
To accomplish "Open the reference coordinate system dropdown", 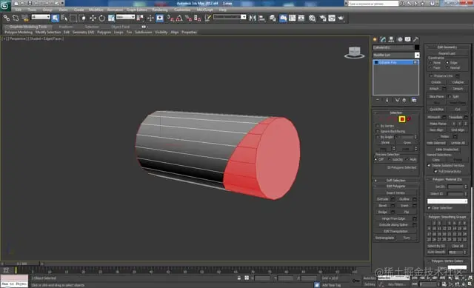I will pos(125,17).
